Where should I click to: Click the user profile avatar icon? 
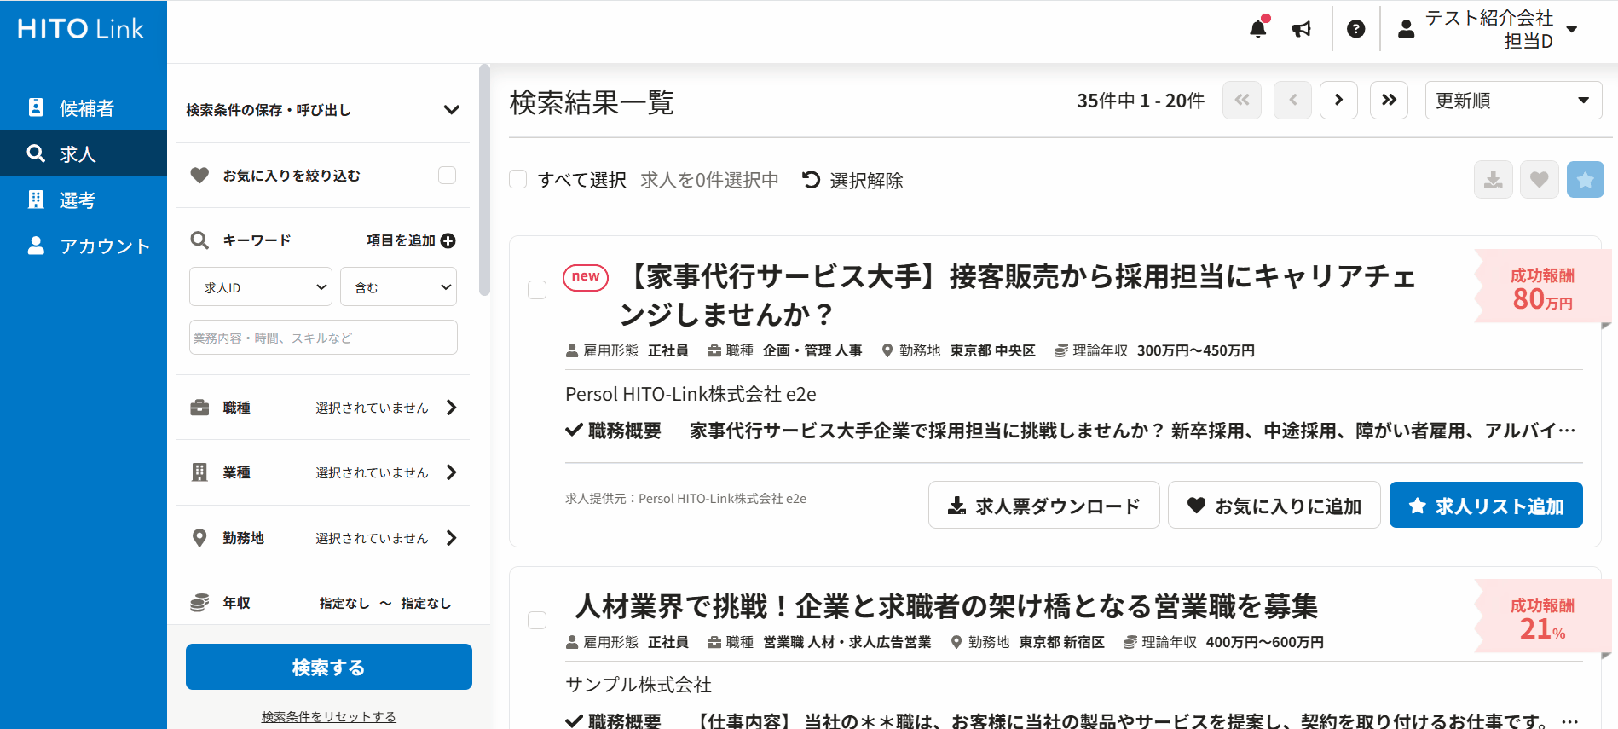1407,29
